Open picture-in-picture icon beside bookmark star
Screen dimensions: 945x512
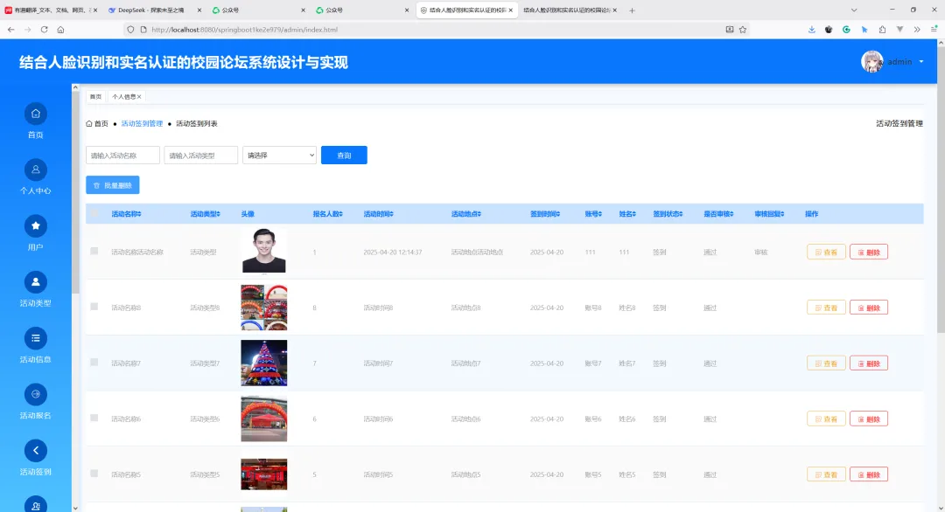[x=729, y=30]
